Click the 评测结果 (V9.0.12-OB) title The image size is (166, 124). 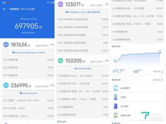point(22,9)
